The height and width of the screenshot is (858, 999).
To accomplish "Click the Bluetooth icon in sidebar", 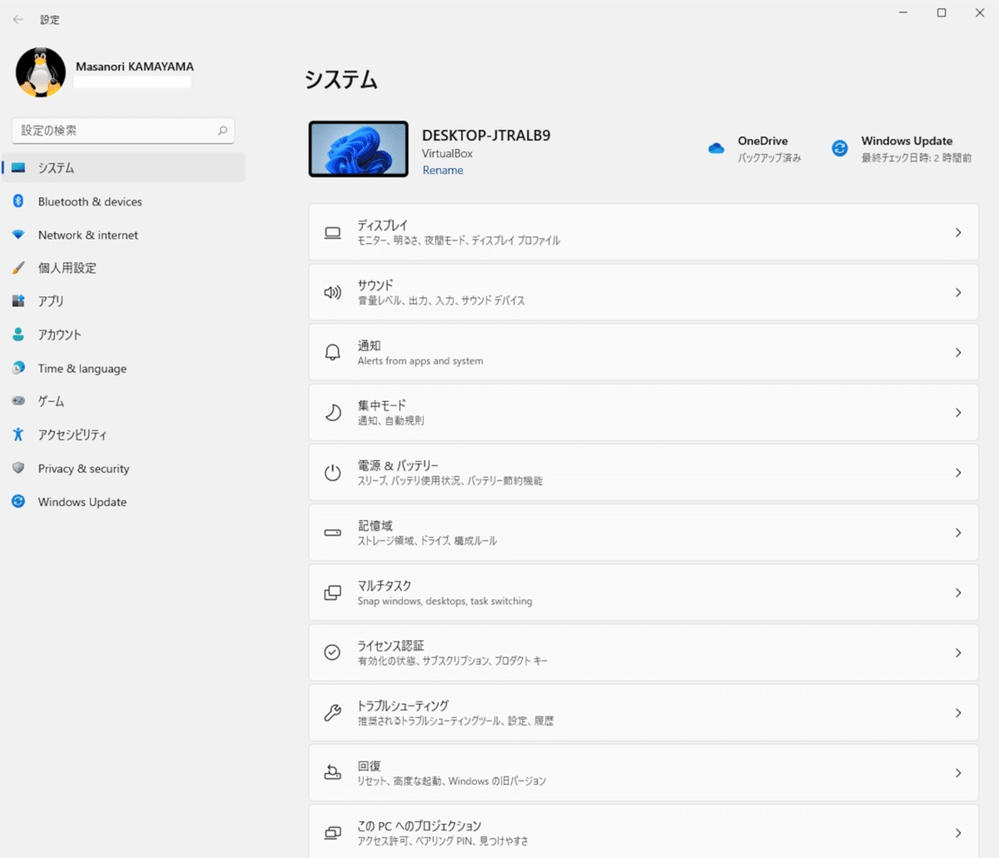I will 18,201.
